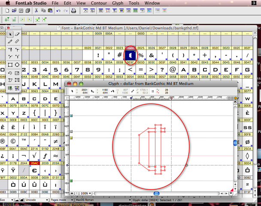Screen dimensions: 261x206
Task: Select the Add tangent point tool
Action: pyautogui.click(x=17, y=56)
